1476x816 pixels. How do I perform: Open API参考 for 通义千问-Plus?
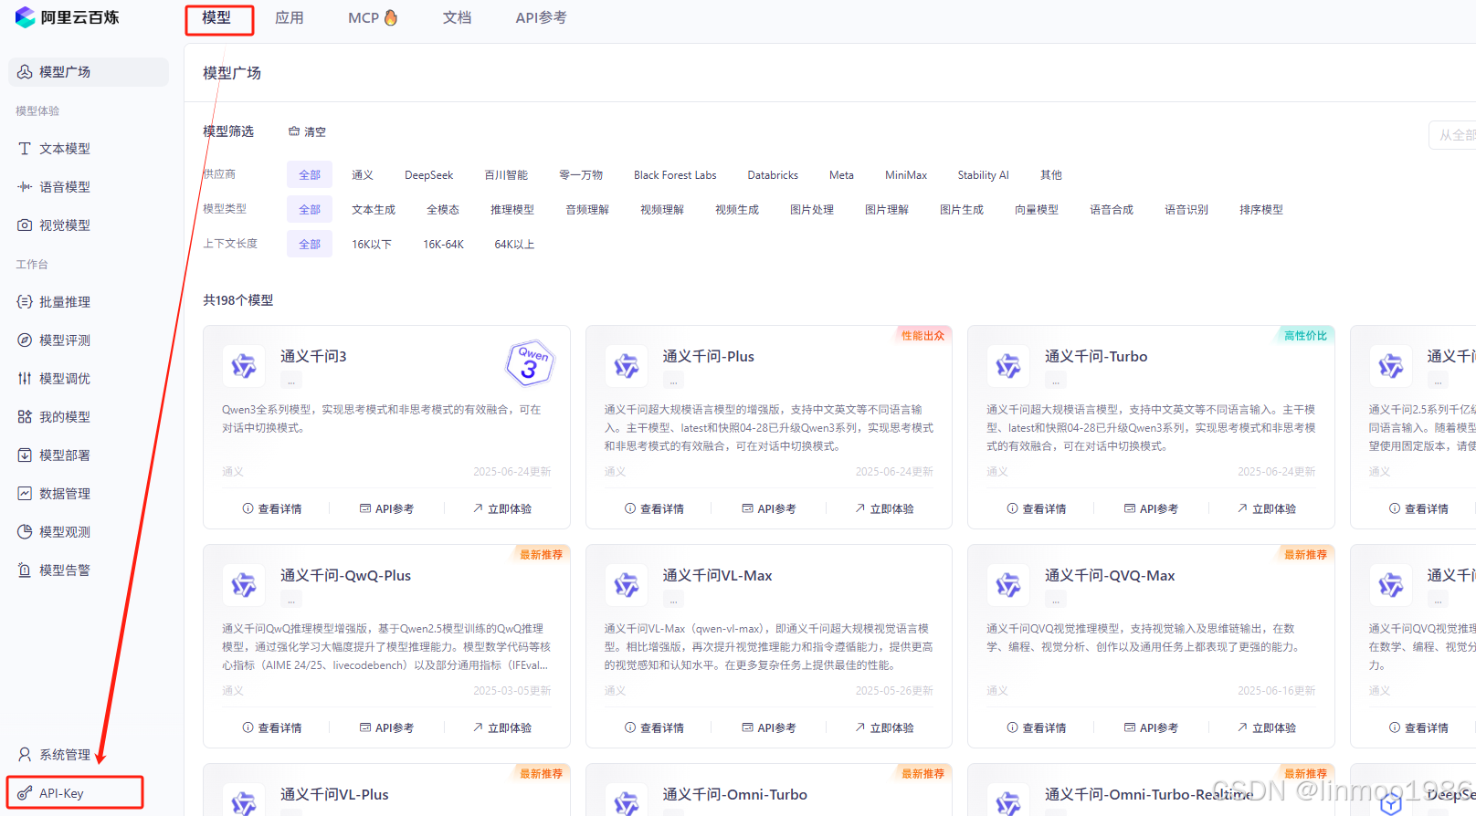coord(768,508)
